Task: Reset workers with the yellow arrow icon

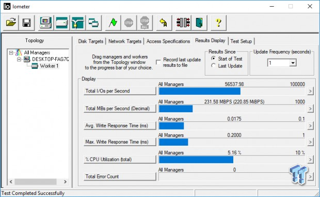Action: tap(164, 23)
